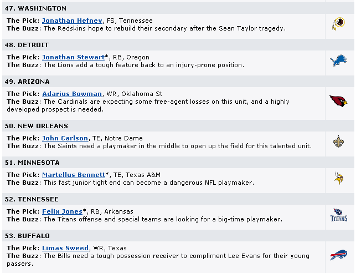
Task: Click the Minnesota Vikings team logo
Action: [338, 178]
